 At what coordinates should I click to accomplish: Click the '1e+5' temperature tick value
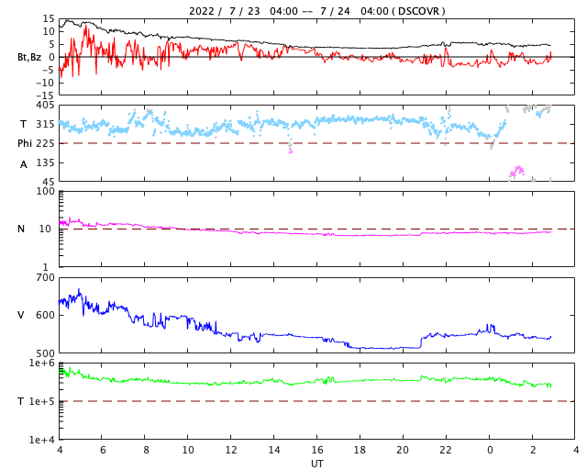click(42, 402)
